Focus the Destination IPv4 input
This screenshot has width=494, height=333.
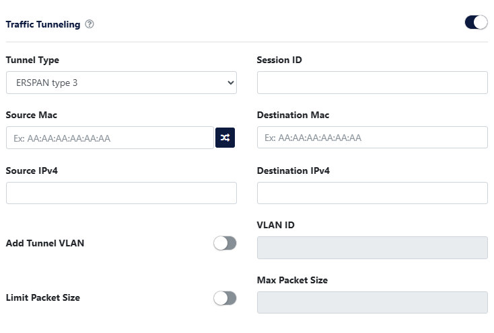point(372,193)
